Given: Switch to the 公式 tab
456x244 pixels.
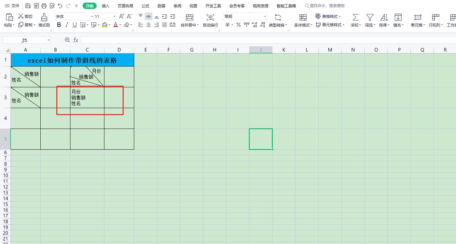Looking at the screenshot, I should tap(145, 6).
